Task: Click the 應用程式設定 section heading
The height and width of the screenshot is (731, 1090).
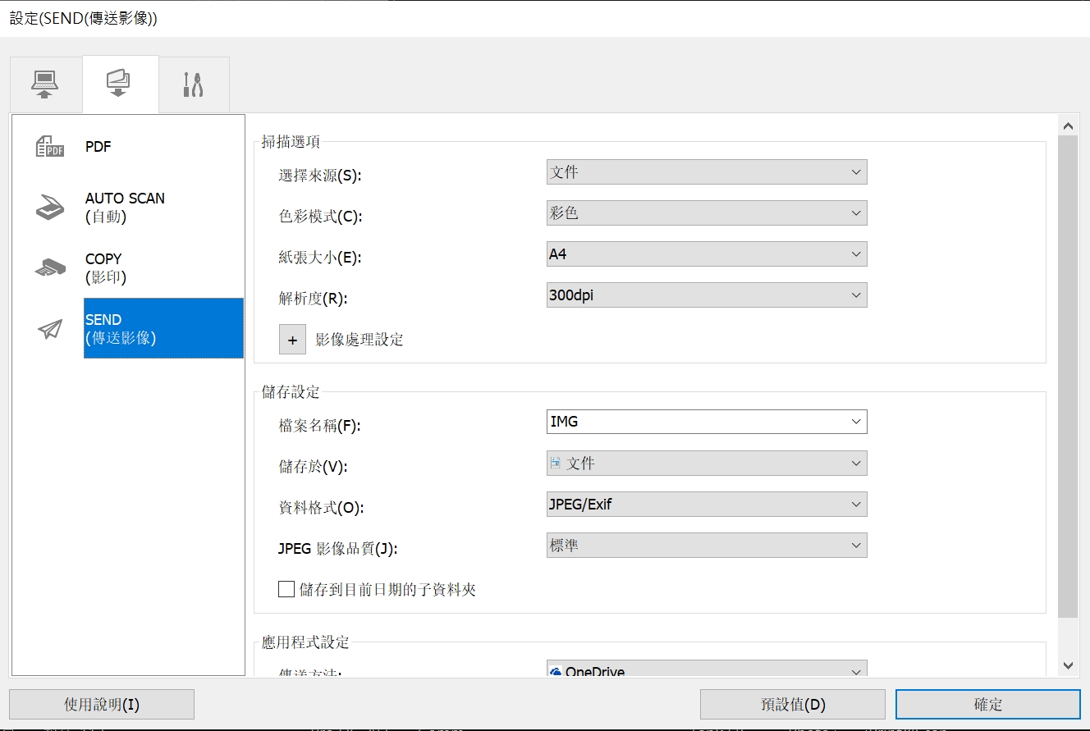Action: [305, 642]
